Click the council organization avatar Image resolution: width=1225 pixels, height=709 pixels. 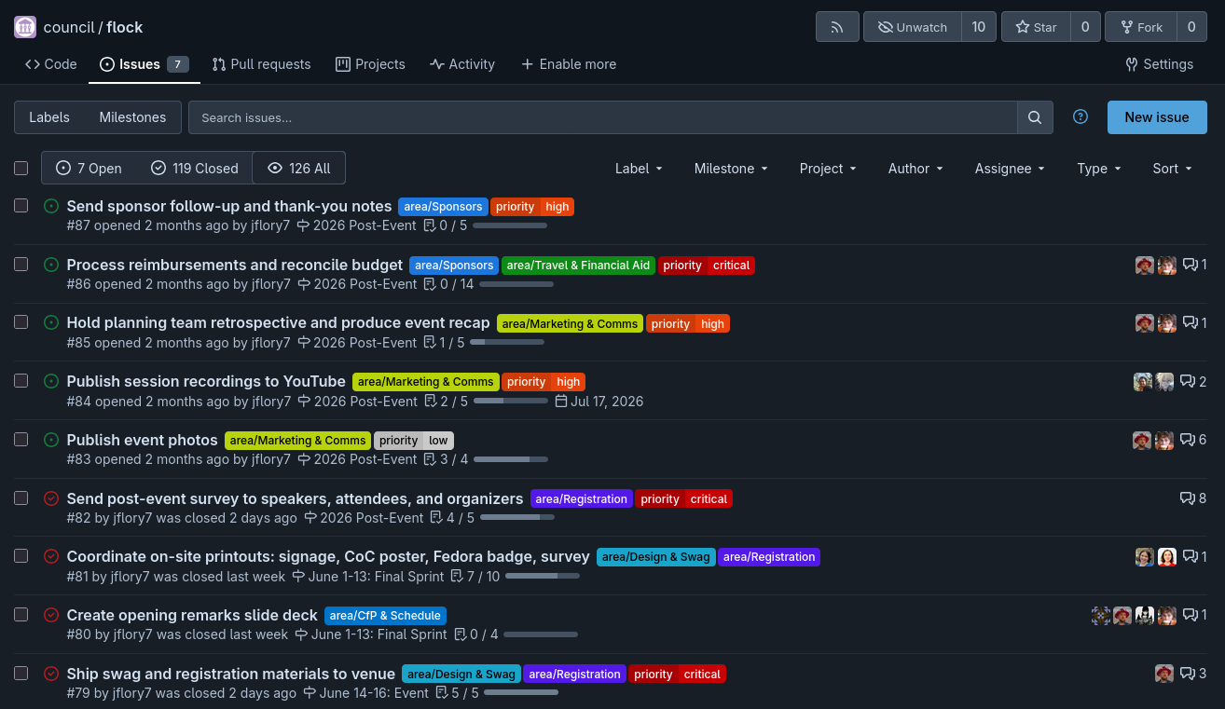coord(25,27)
